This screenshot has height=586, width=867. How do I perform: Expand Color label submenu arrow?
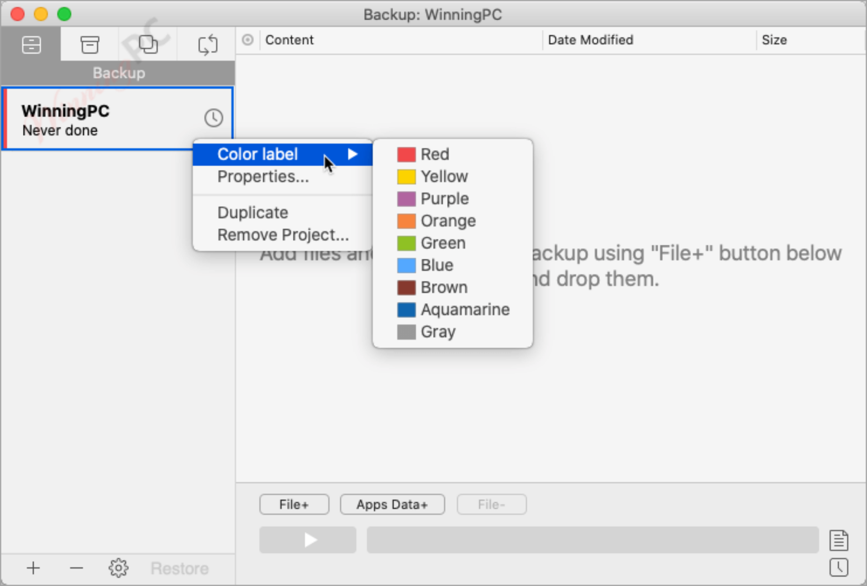point(353,154)
